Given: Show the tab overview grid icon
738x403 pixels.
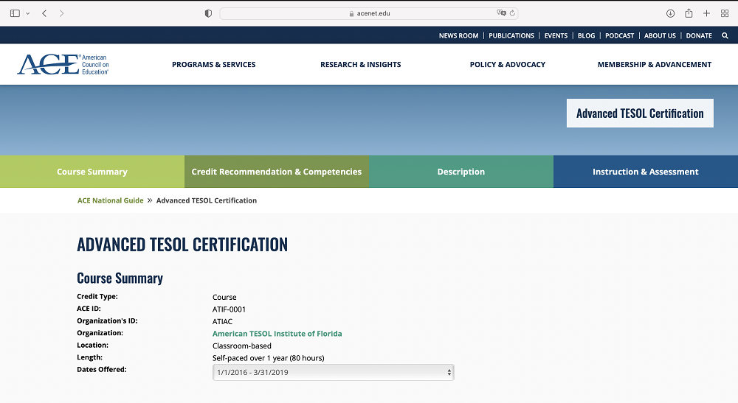Looking at the screenshot, I should [x=725, y=13].
